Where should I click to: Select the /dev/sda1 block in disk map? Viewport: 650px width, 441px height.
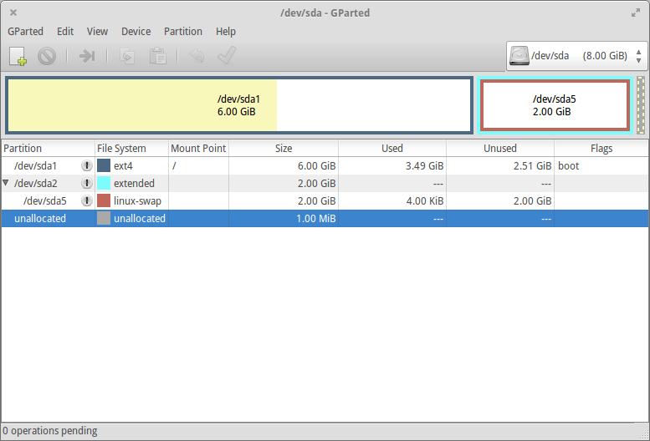pyautogui.click(x=238, y=105)
